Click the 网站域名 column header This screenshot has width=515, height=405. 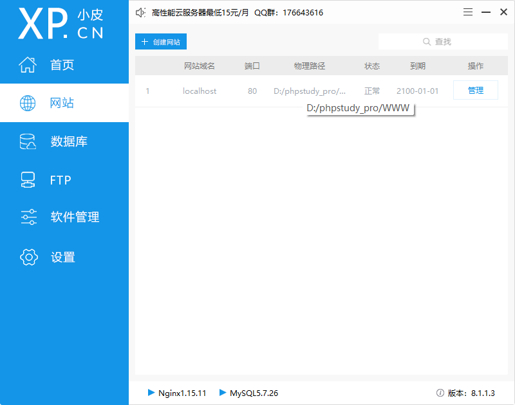200,66
